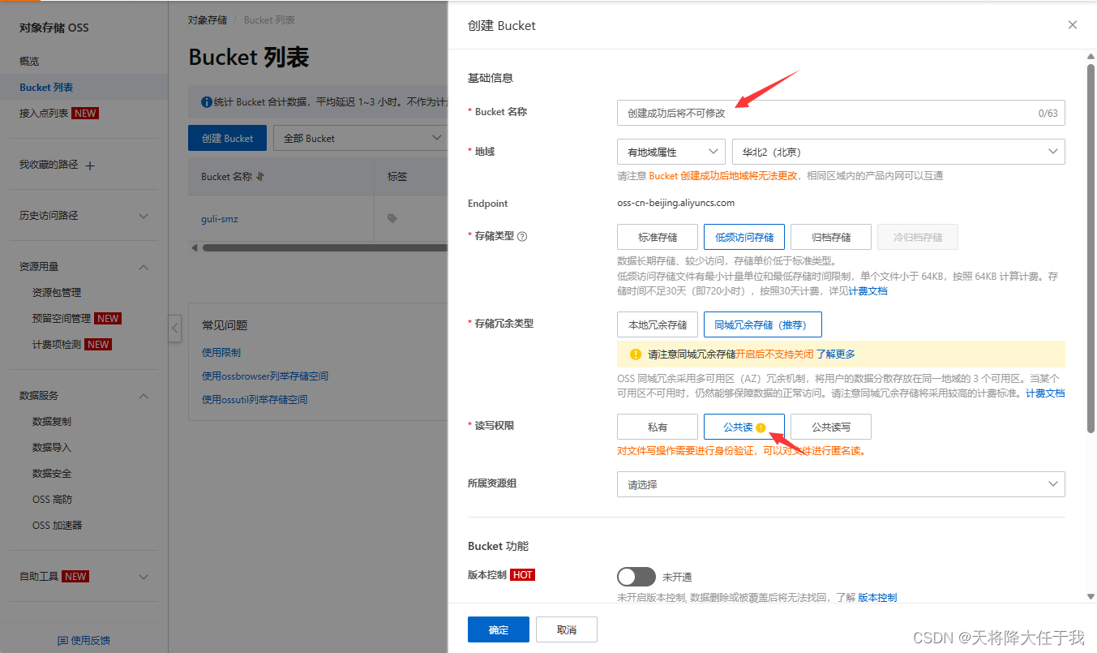Click the oss-cn-beijing.aliyuncs.com endpoint text
This screenshot has width=1097, height=653.
pos(675,204)
